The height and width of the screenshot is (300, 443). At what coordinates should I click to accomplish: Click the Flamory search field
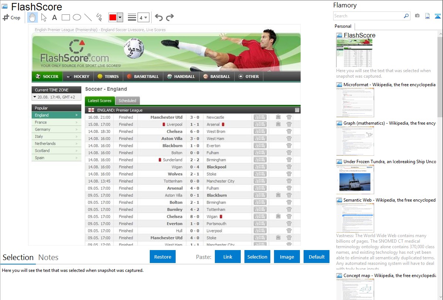[368, 16]
